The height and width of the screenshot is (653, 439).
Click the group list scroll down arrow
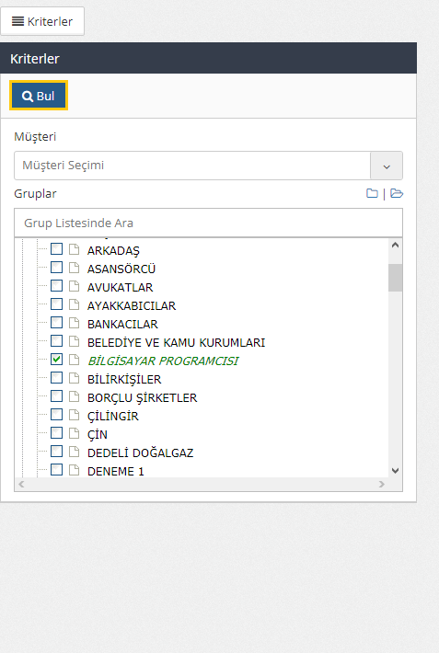pos(395,471)
